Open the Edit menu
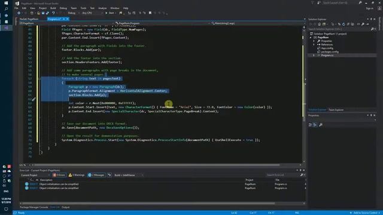Viewport: 383px width, 215px height. [x=24, y=8]
